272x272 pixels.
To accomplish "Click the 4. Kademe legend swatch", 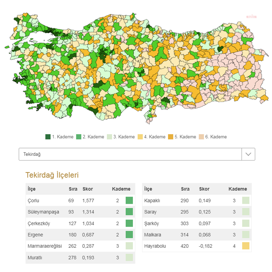I will tap(140, 137).
